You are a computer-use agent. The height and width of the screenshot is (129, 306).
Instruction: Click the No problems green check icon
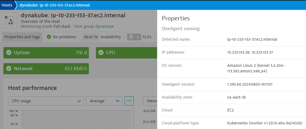49,37
